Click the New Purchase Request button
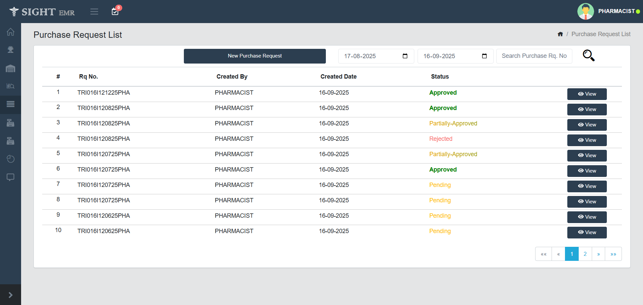Screen dimensions: 643x305 tap(255, 56)
